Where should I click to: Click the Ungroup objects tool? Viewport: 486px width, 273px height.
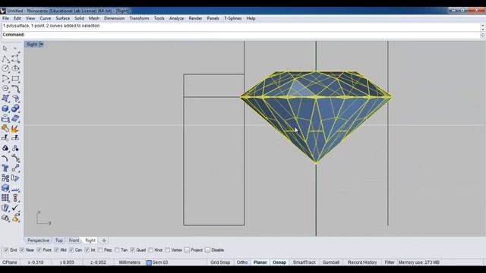click(15, 149)
